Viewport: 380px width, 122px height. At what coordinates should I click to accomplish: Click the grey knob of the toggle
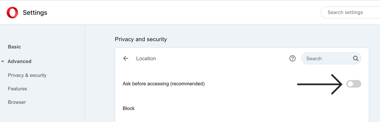351,84
